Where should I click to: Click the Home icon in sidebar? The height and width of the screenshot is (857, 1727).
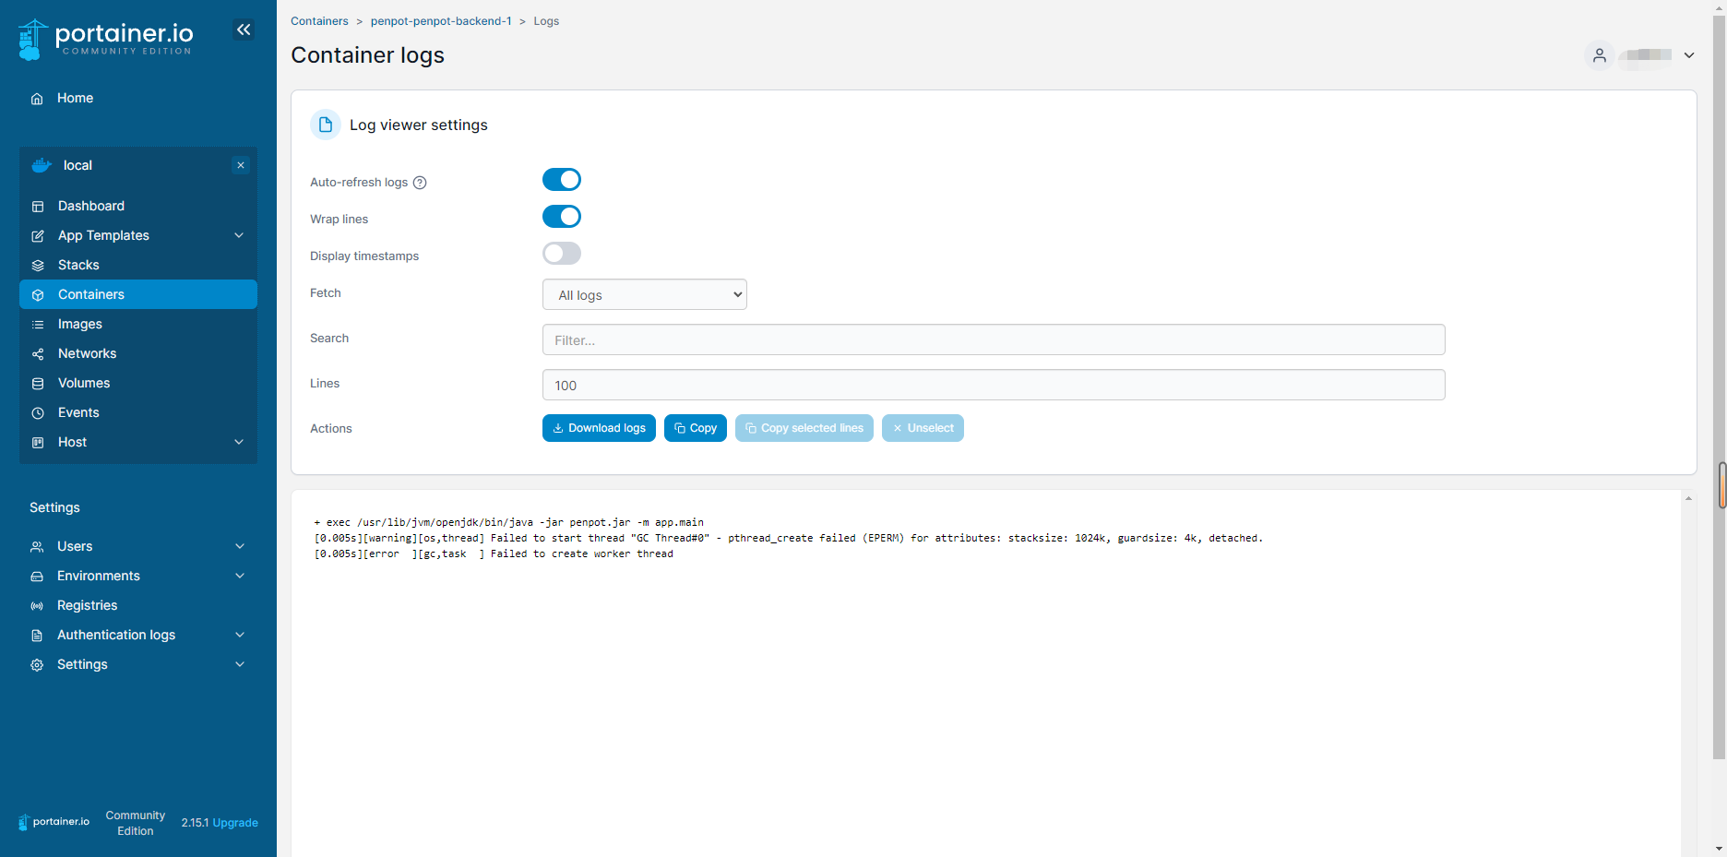(37, 99)
